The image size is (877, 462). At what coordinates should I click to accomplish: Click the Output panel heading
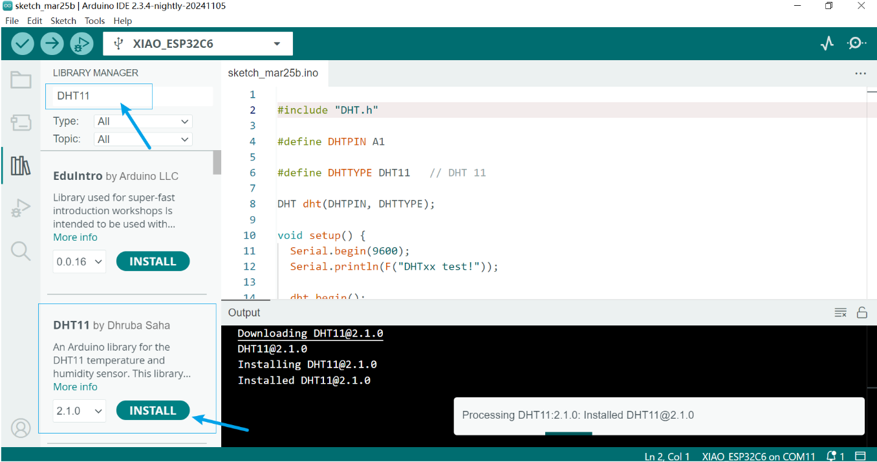point(244,313)
